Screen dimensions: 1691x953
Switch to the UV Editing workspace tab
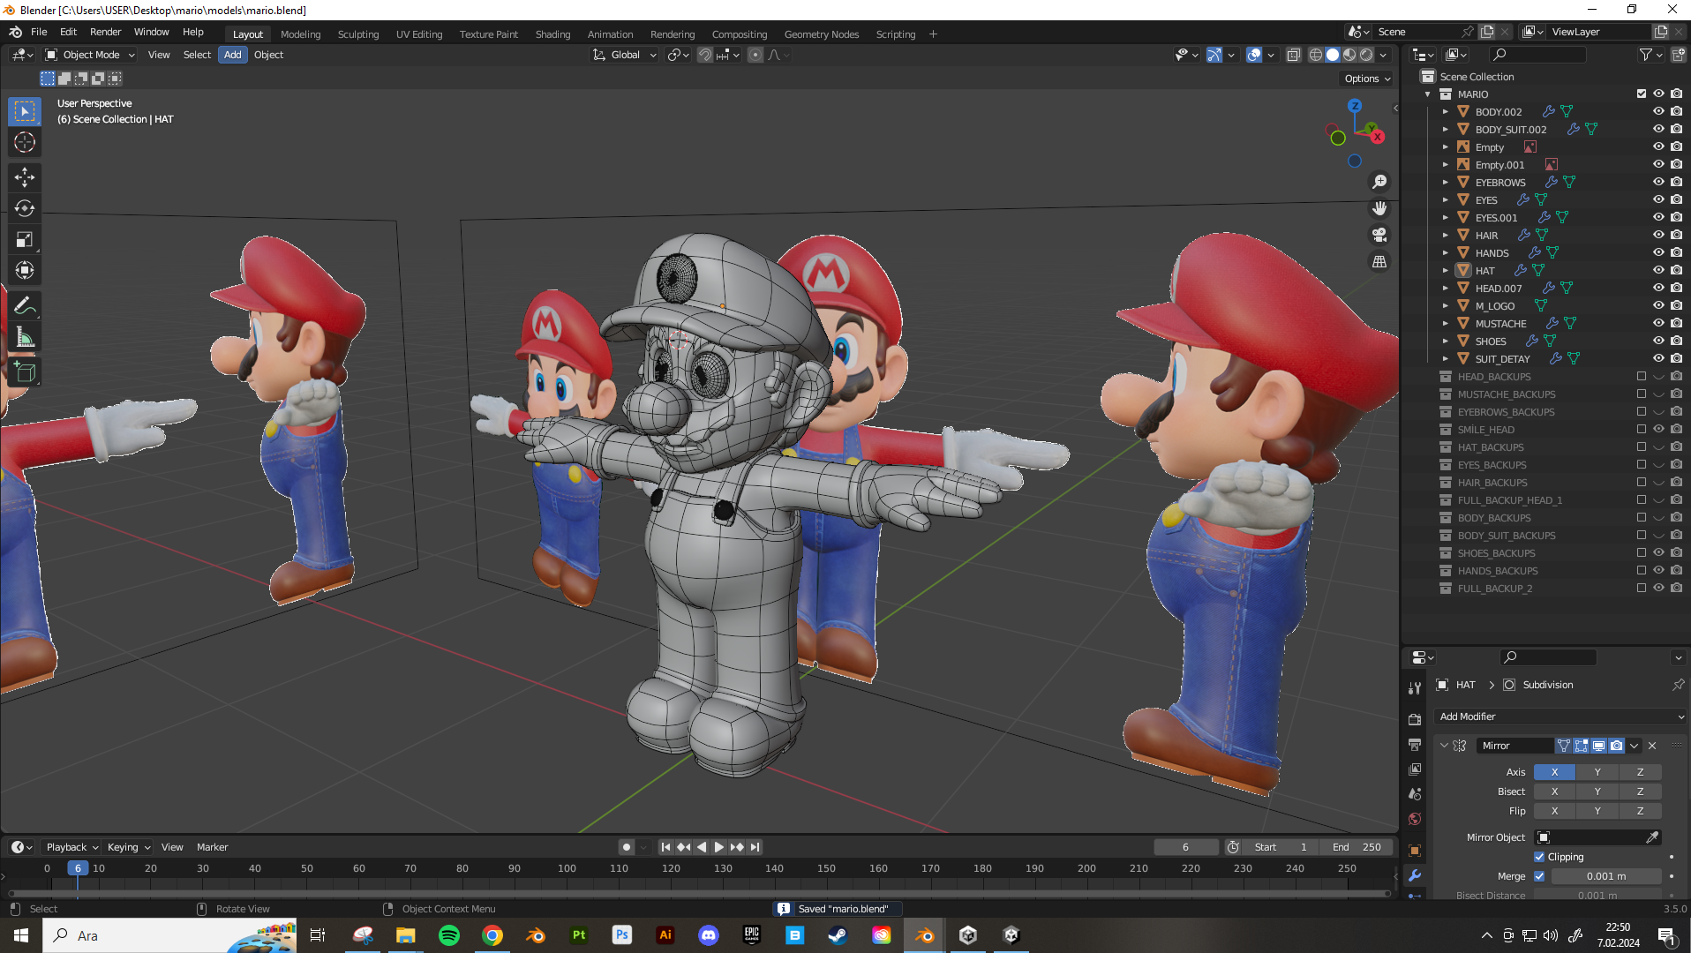pyautogui.click(x=419, y=34)
